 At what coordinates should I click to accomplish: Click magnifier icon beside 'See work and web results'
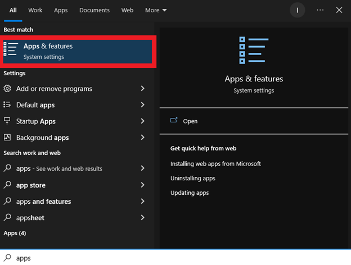point(7,168)
